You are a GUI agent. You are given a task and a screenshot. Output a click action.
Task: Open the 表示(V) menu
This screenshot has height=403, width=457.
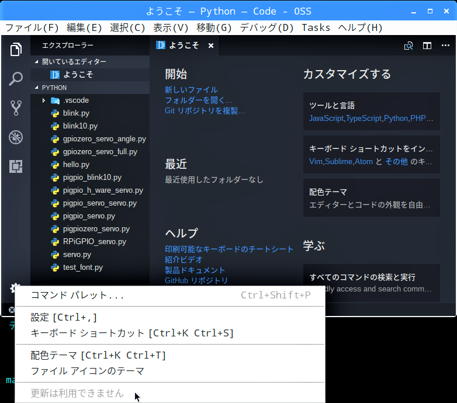click(x=171, y=27)
